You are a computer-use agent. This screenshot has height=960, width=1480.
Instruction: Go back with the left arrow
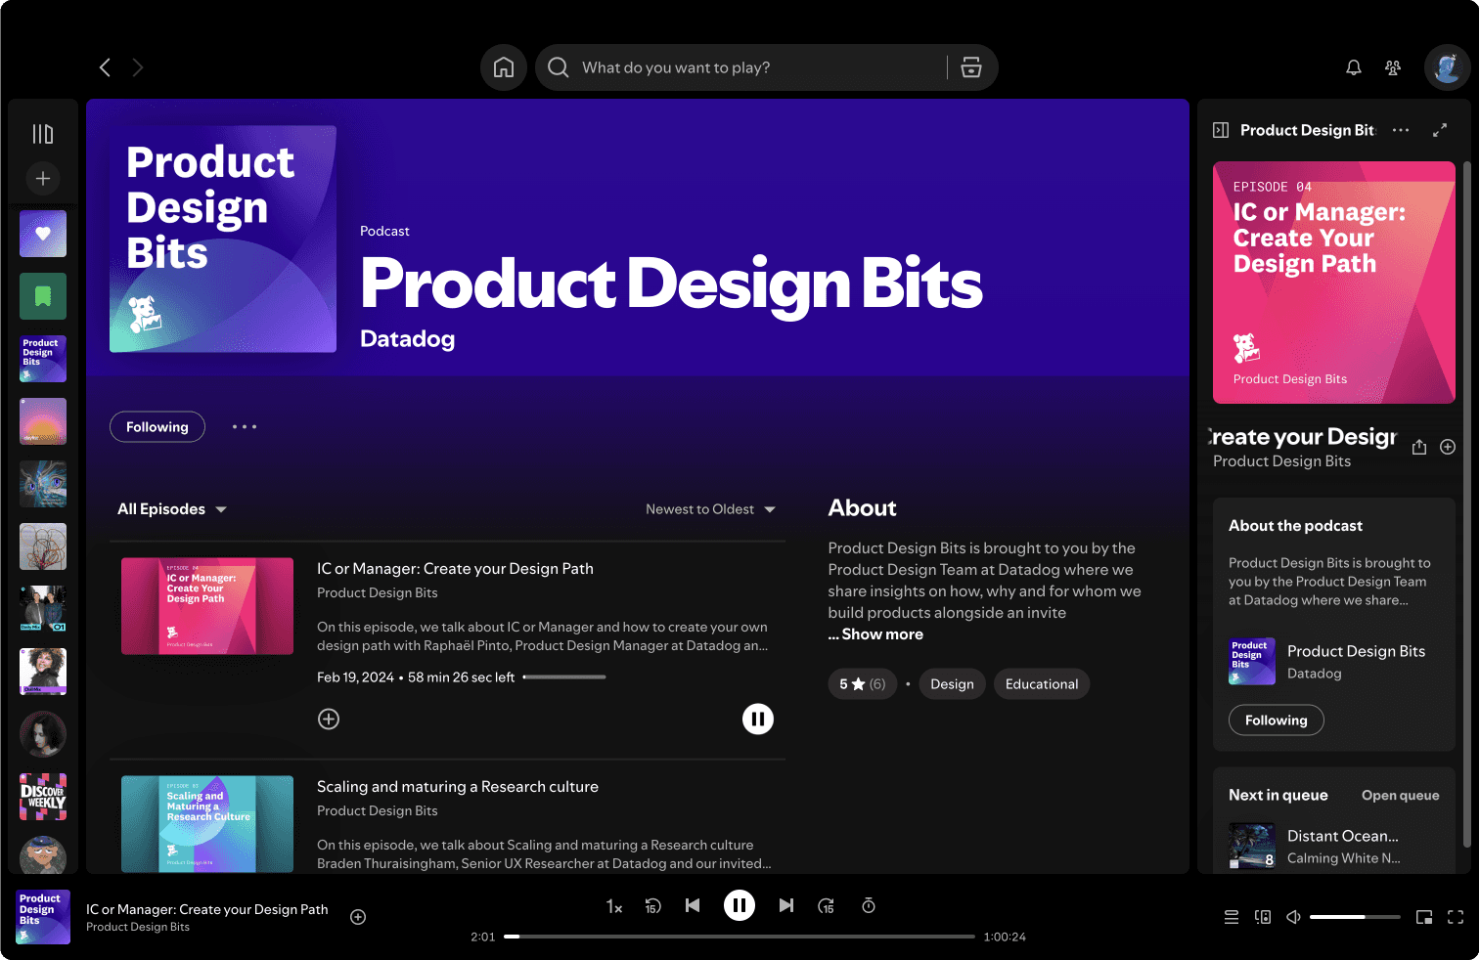105,67
